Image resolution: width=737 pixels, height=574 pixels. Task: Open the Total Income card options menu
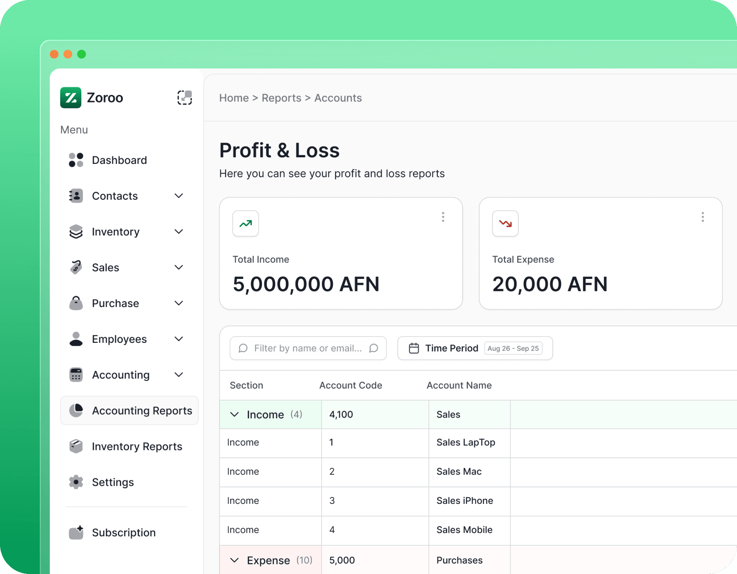(443, 217)
